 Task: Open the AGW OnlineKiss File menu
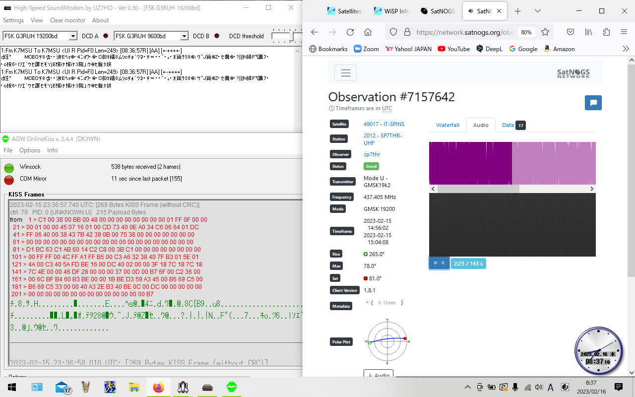click(x=8, y=150)
